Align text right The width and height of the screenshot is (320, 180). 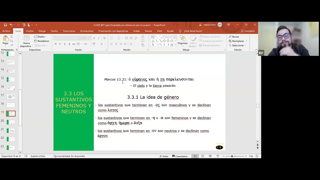(x=121, y=44)
